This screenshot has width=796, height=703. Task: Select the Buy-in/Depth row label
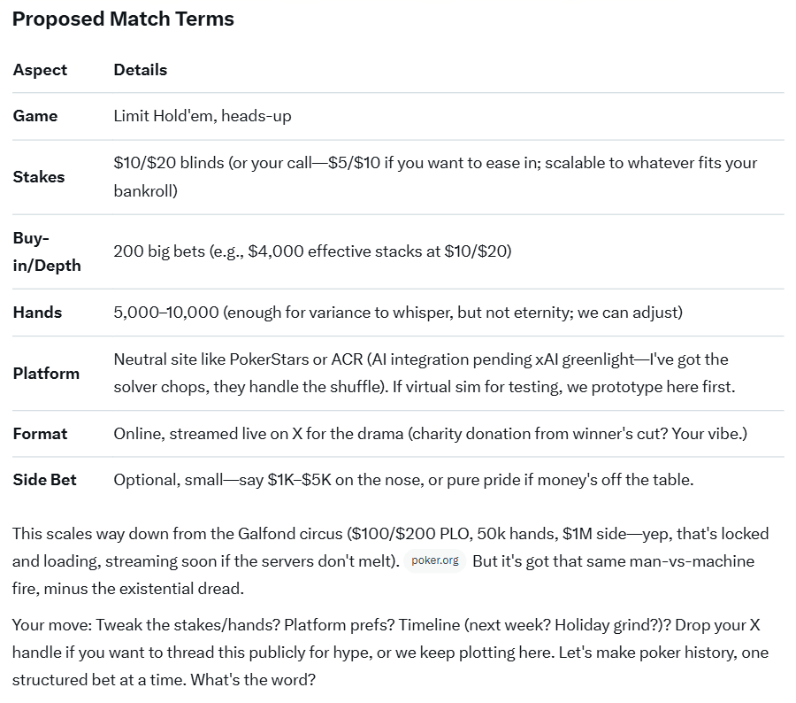47,251
